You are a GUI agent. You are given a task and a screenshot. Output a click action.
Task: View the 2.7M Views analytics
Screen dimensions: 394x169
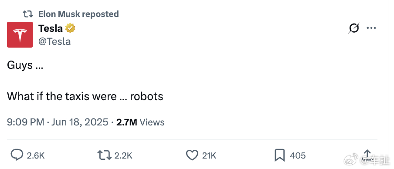[140, 122]
